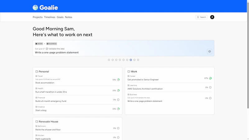
Task: Click the Learning category icon
Action: click(129, 85)
